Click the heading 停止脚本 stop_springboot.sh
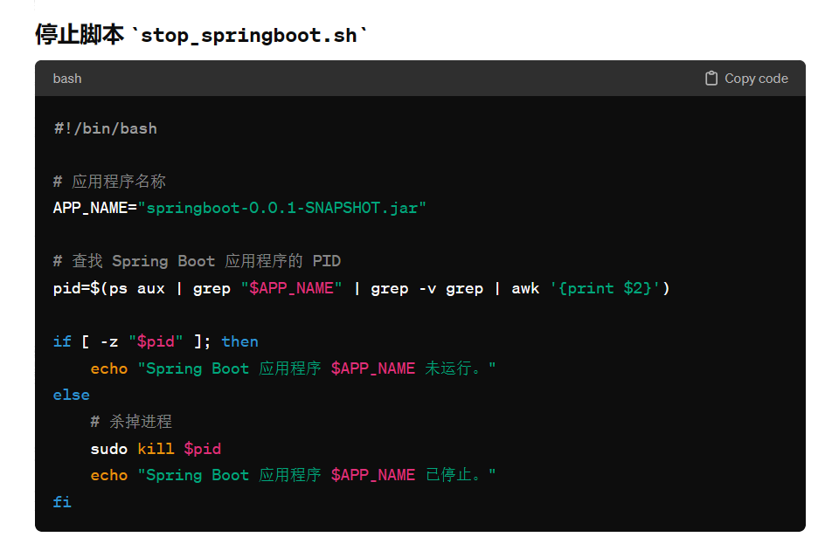 (201, 35)
